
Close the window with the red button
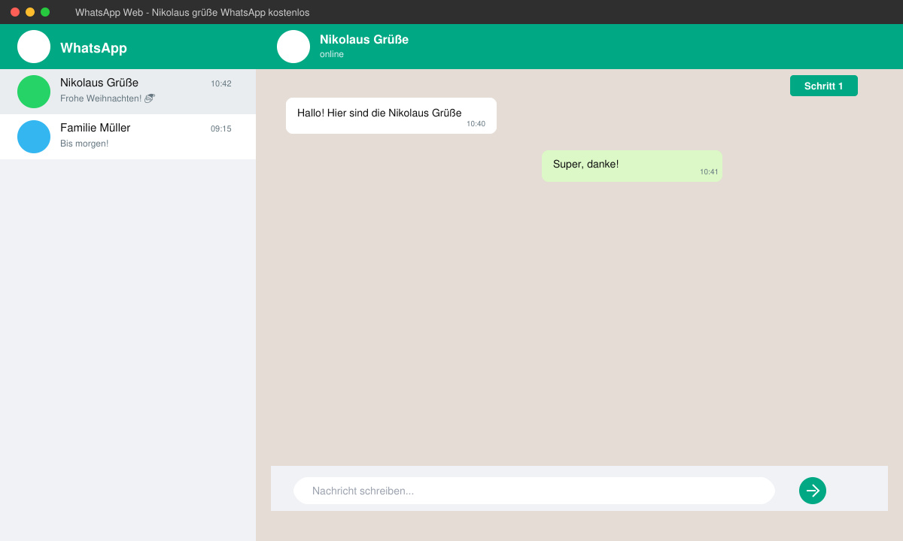pyautogui.click(x=15, y=12)
